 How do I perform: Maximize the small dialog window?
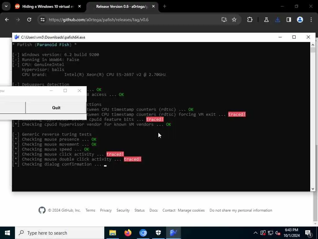tap(65, 91)
